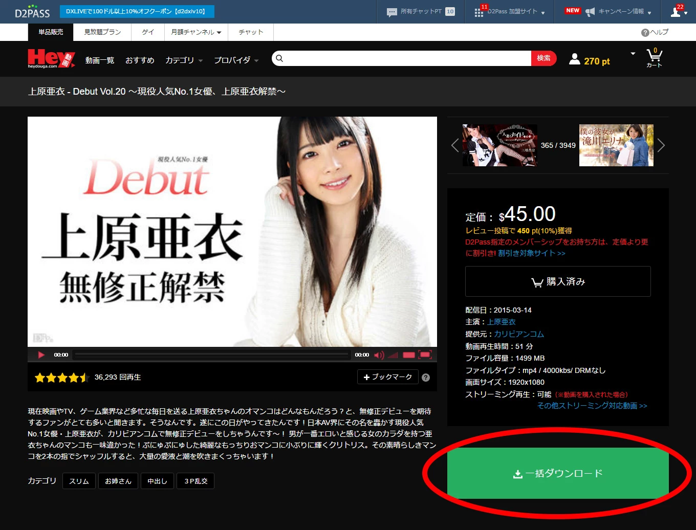Image resolution: width=696 pixels, height=530 pixels.
Task: Open the 割引き対象サイト >> link
Action: click(x=532, y=253)
